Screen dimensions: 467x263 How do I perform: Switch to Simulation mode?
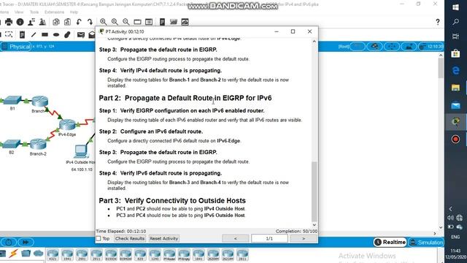point(426,242)
